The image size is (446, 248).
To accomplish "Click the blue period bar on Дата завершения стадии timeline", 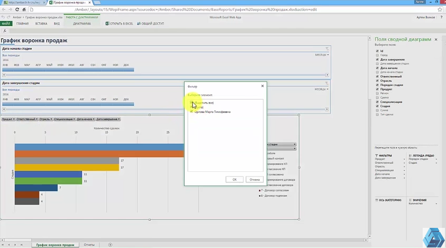I will [68, 104].
